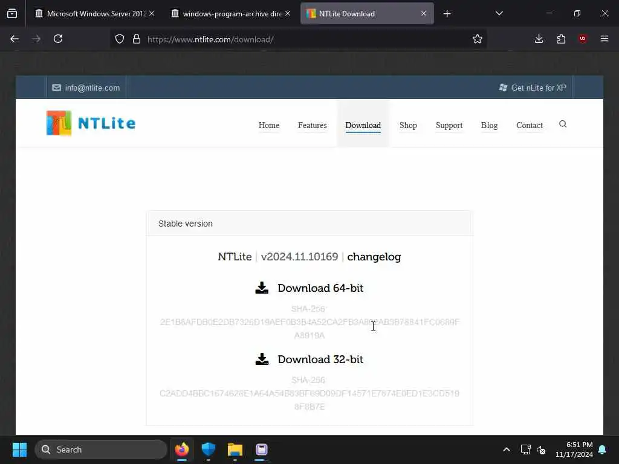The height and width of the screenshot is (464, 619).
Task: Click the v2024.11.10169 version text
Action: 299,257
